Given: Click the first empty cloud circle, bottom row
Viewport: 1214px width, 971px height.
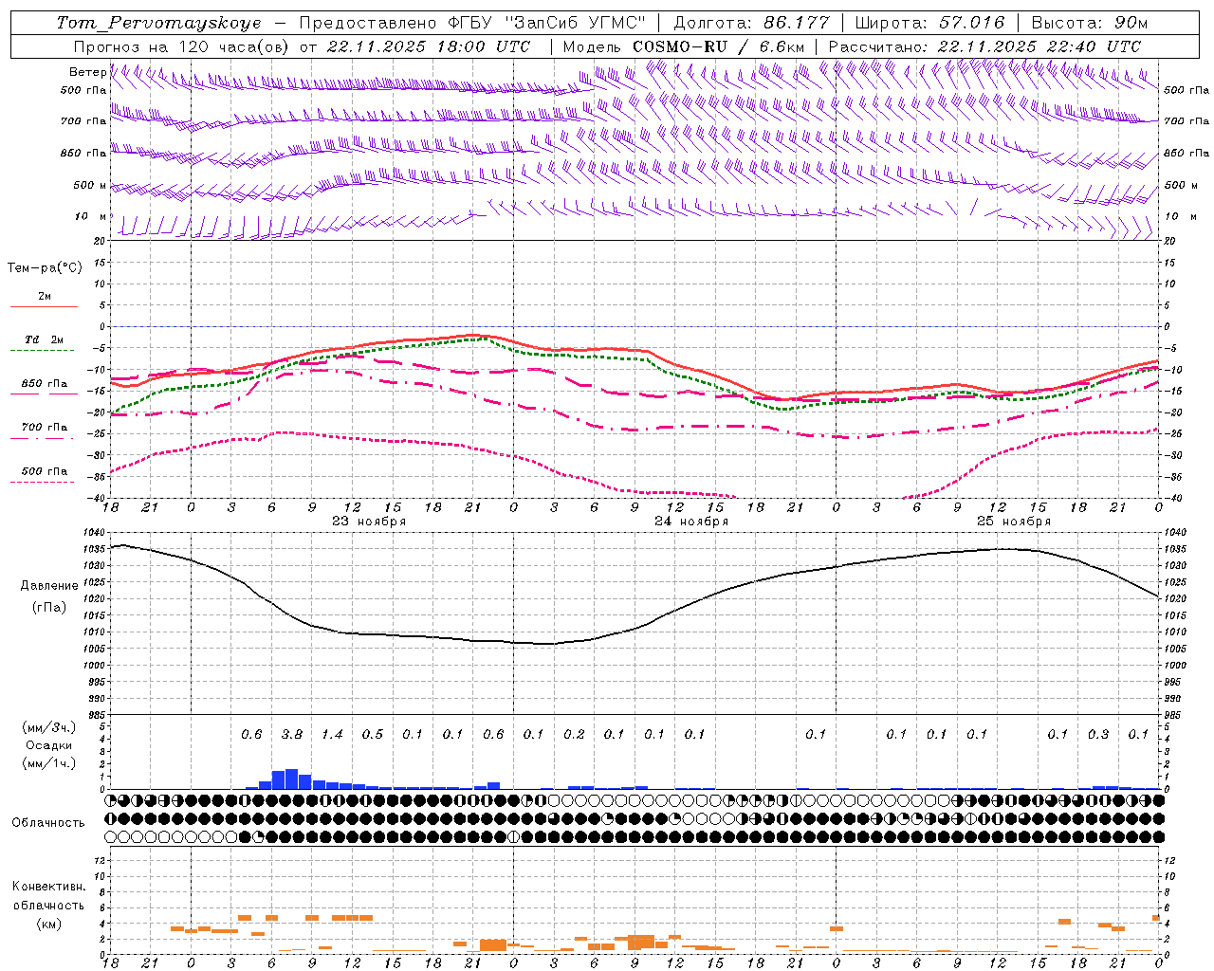Looking at the screenshot, I should (111, 836).
